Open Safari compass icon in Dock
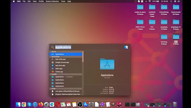191x108 pixels. (35, 104)
